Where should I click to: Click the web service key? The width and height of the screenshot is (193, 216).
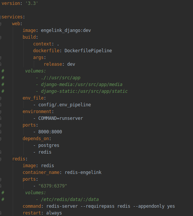coord(16,24)
